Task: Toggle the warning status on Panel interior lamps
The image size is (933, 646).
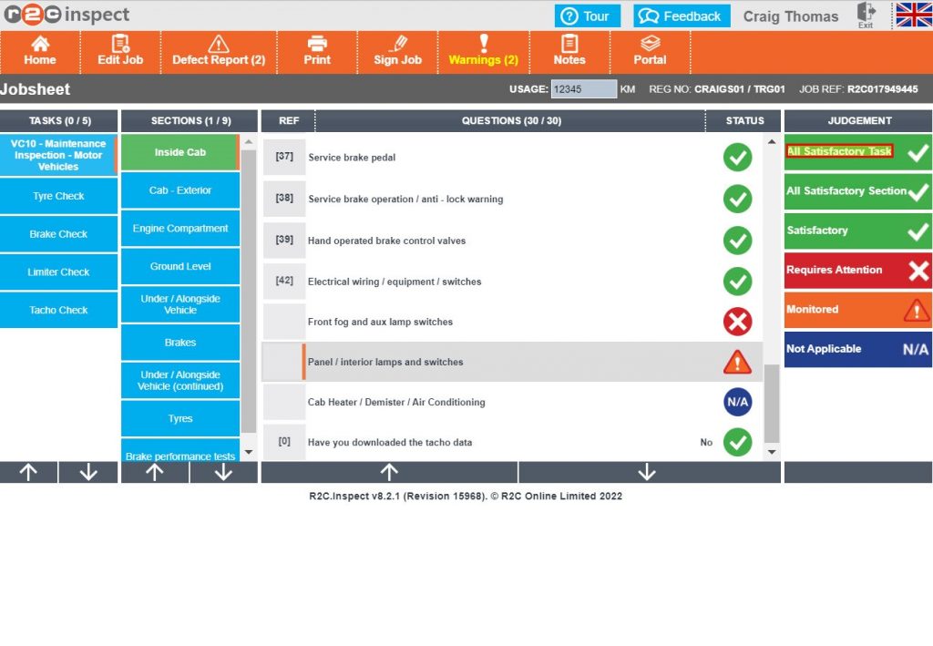Action: pyautogui.click(x=737, y=362)
